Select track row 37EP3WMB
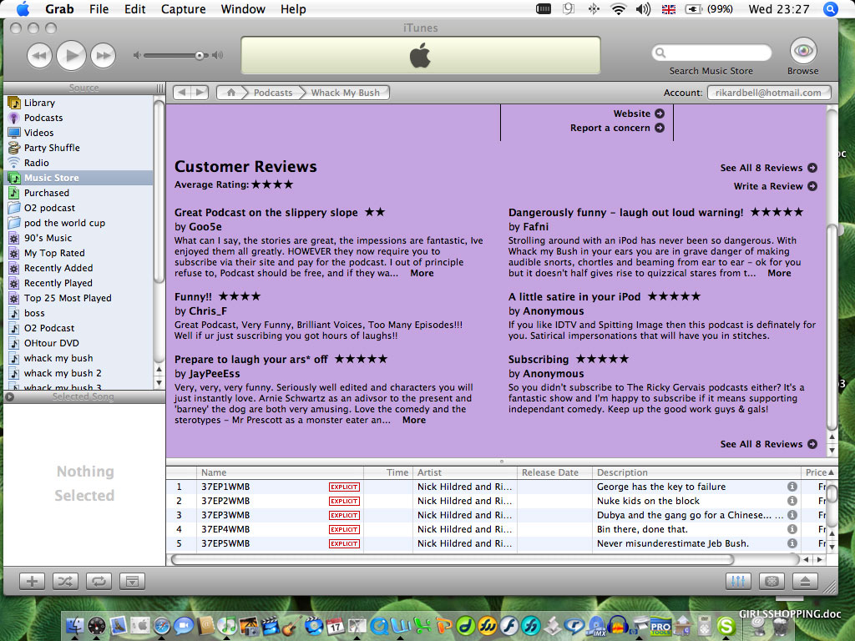 pos(496,515)
